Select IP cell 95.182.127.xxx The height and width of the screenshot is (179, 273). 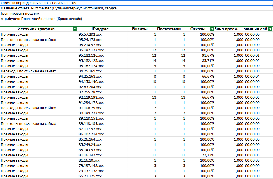coord(103,50)
